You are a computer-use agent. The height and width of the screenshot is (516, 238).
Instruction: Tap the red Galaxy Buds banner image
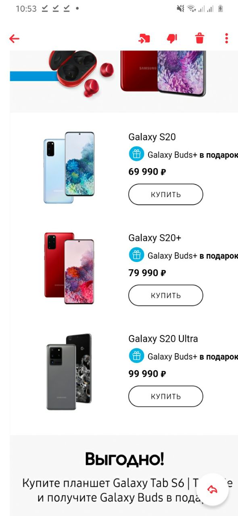tap(81, 73)
